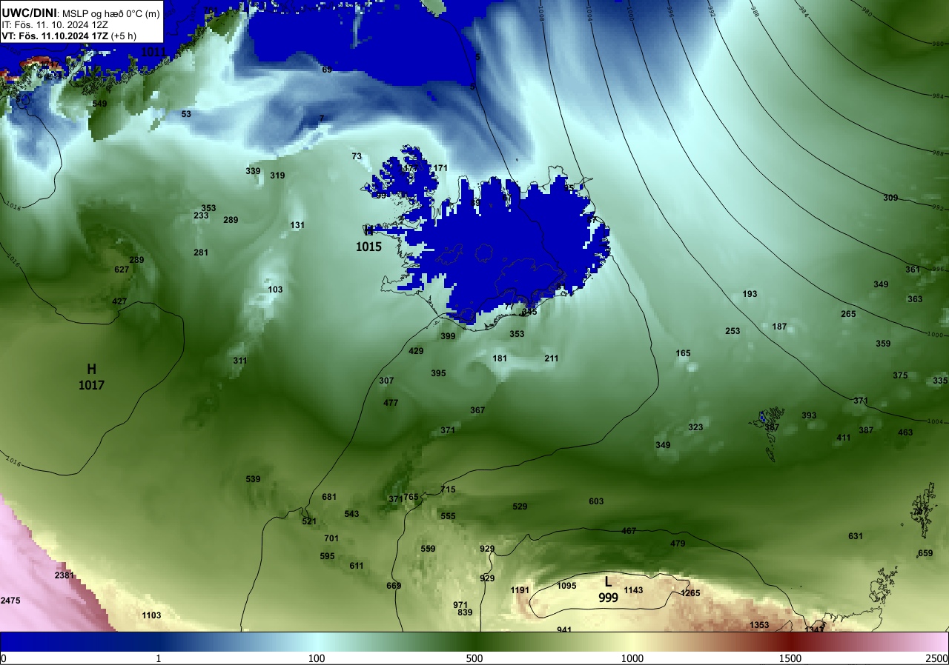Pick the 265 value
The height and width of the screenshot is (665, 949).
(x=848, y=314)
